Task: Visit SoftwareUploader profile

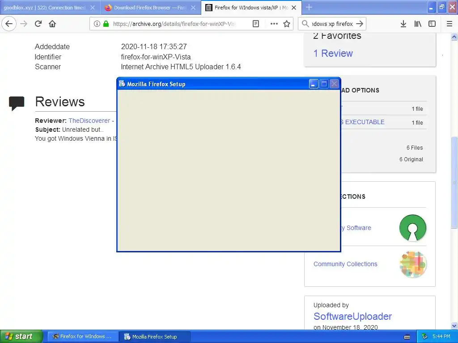Action: pos(352,317)
